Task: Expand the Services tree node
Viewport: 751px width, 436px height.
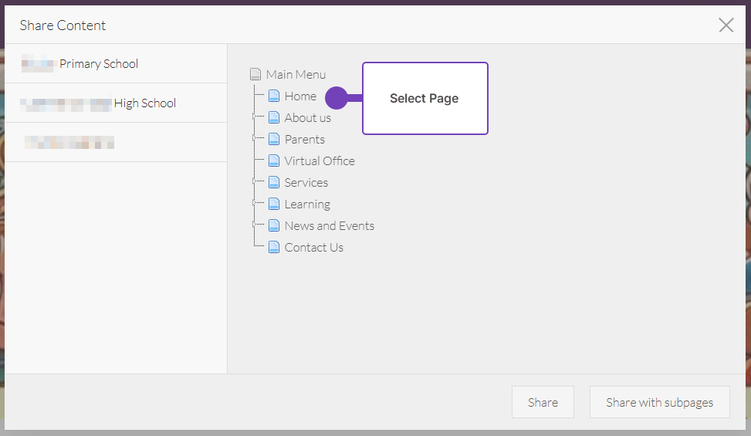Action: pos(255,183)
